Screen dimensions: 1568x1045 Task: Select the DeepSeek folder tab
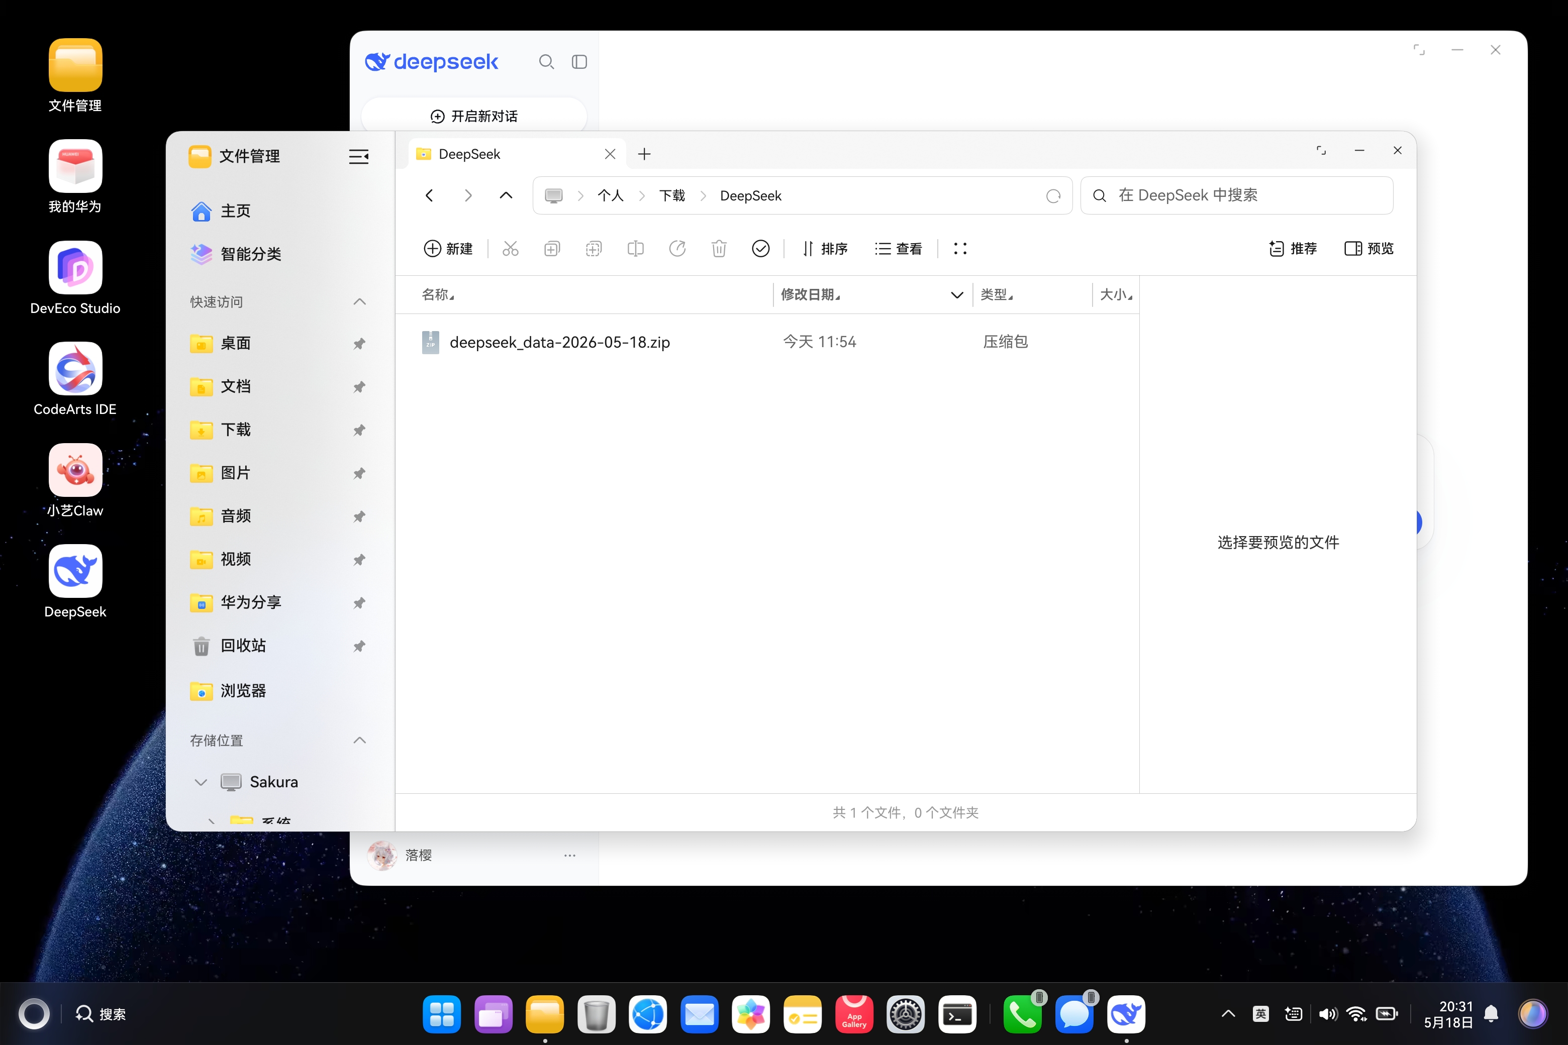517,154
